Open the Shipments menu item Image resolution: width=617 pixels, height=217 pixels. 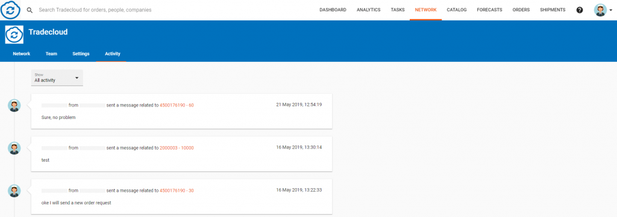[553, 10]
